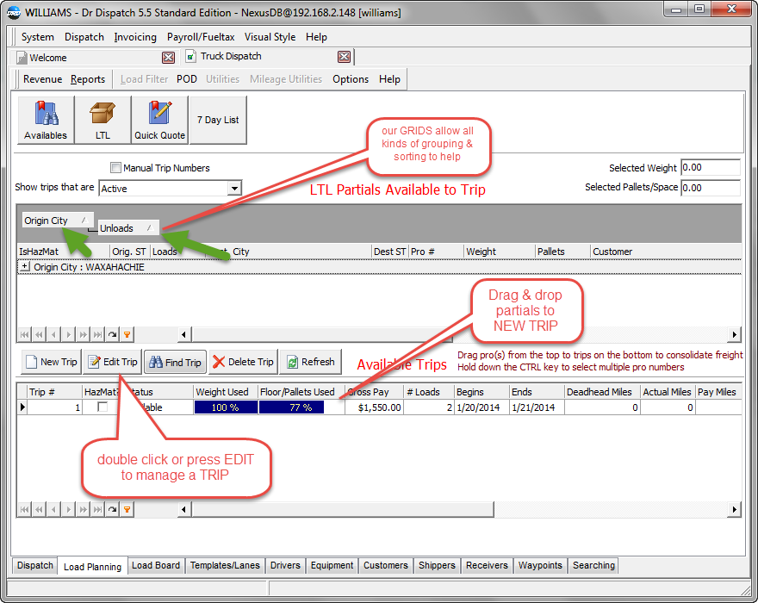Go to next page in partials grid navigator
Viewport: 758px width, 603px height.
84,334
